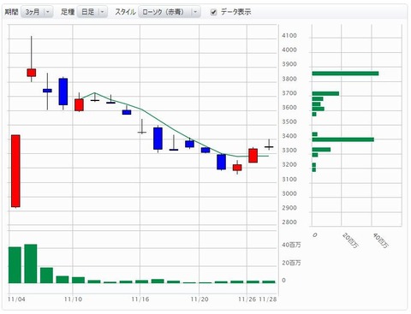This screenshot has width=411, height=314.
Task: Click the last candlestick on 11/28
Action: pos(269,146)
